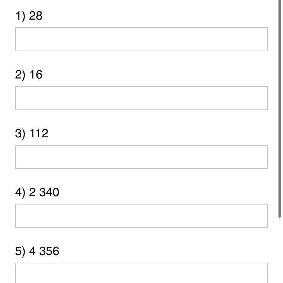The height and width of the screenshot is (283, 283).
Task: Focus the input box below "2) 16"
Action: (x=141, y=98)
